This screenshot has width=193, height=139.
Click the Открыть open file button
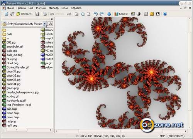24,14
